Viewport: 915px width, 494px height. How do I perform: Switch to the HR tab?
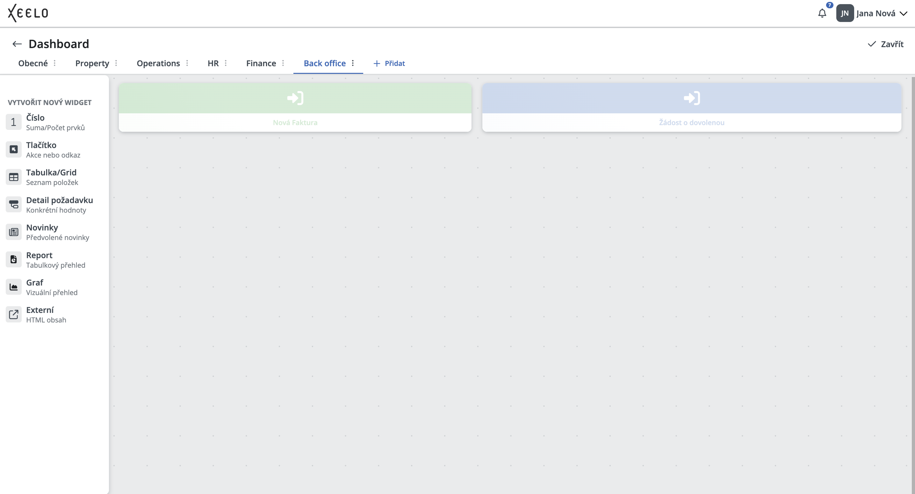pyautogui.click(x=213, y=64)
